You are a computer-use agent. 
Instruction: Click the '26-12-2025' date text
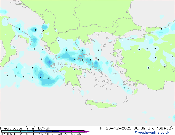click(x=119, y=128)
